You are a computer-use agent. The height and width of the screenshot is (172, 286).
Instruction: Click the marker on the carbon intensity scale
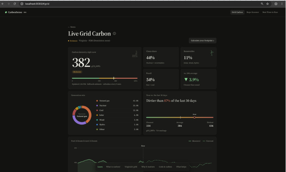point(114,78)
